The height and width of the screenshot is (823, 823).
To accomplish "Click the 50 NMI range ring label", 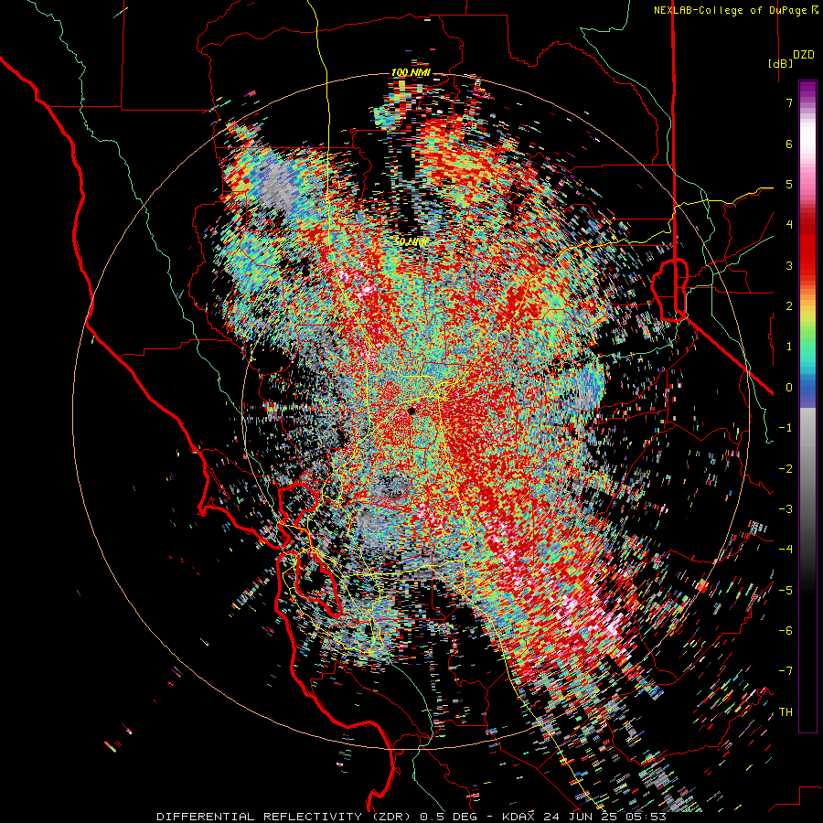I will pyautogui.click(x=411, y=242).
